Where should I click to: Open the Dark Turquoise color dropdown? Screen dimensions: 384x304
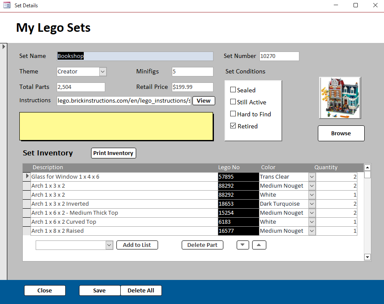click(311, 204)
